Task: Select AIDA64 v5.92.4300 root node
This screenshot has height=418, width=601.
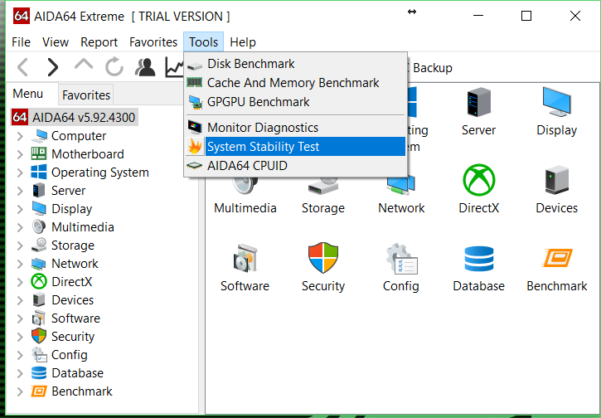Action: tap(74, 117)
